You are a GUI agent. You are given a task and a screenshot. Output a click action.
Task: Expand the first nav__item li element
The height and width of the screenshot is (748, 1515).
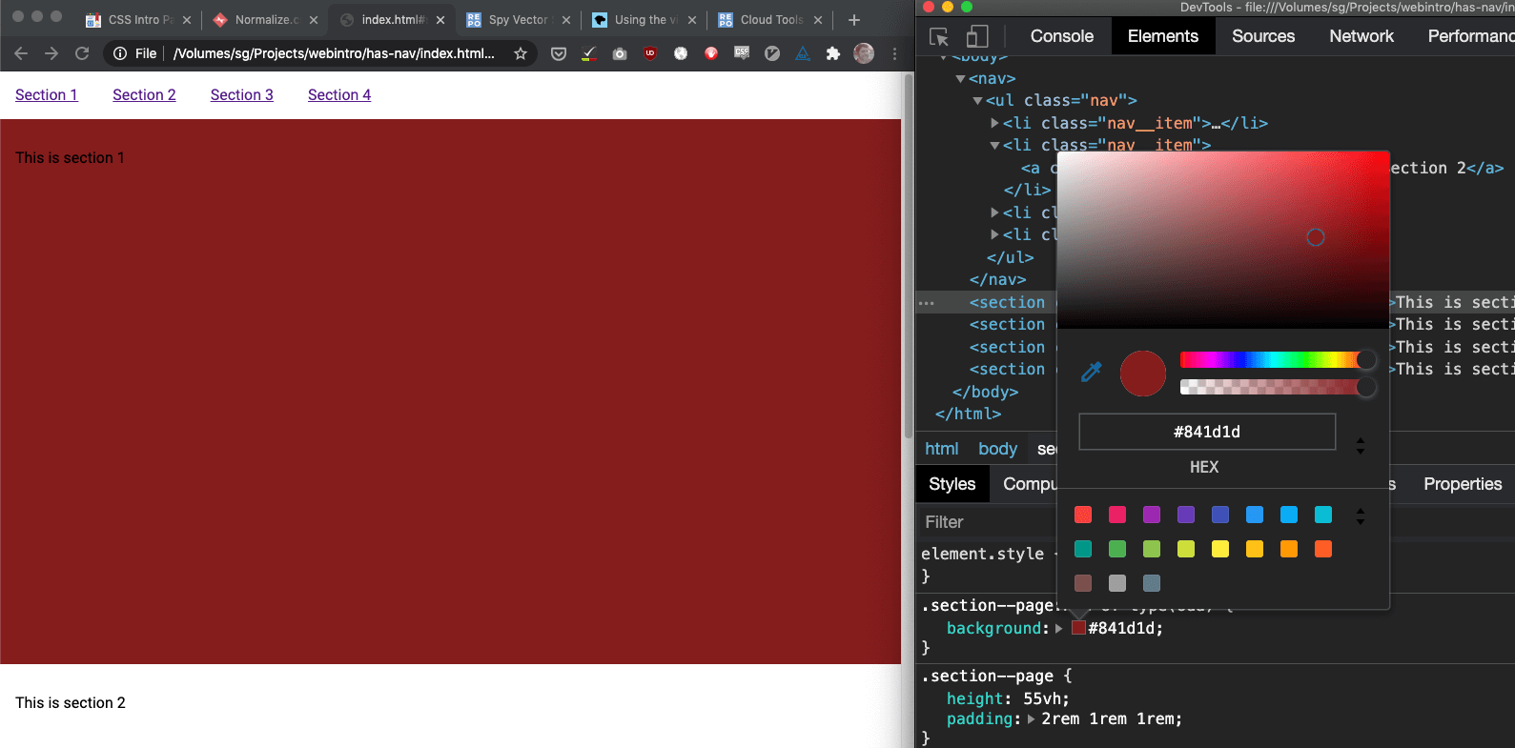pos(994,123)
